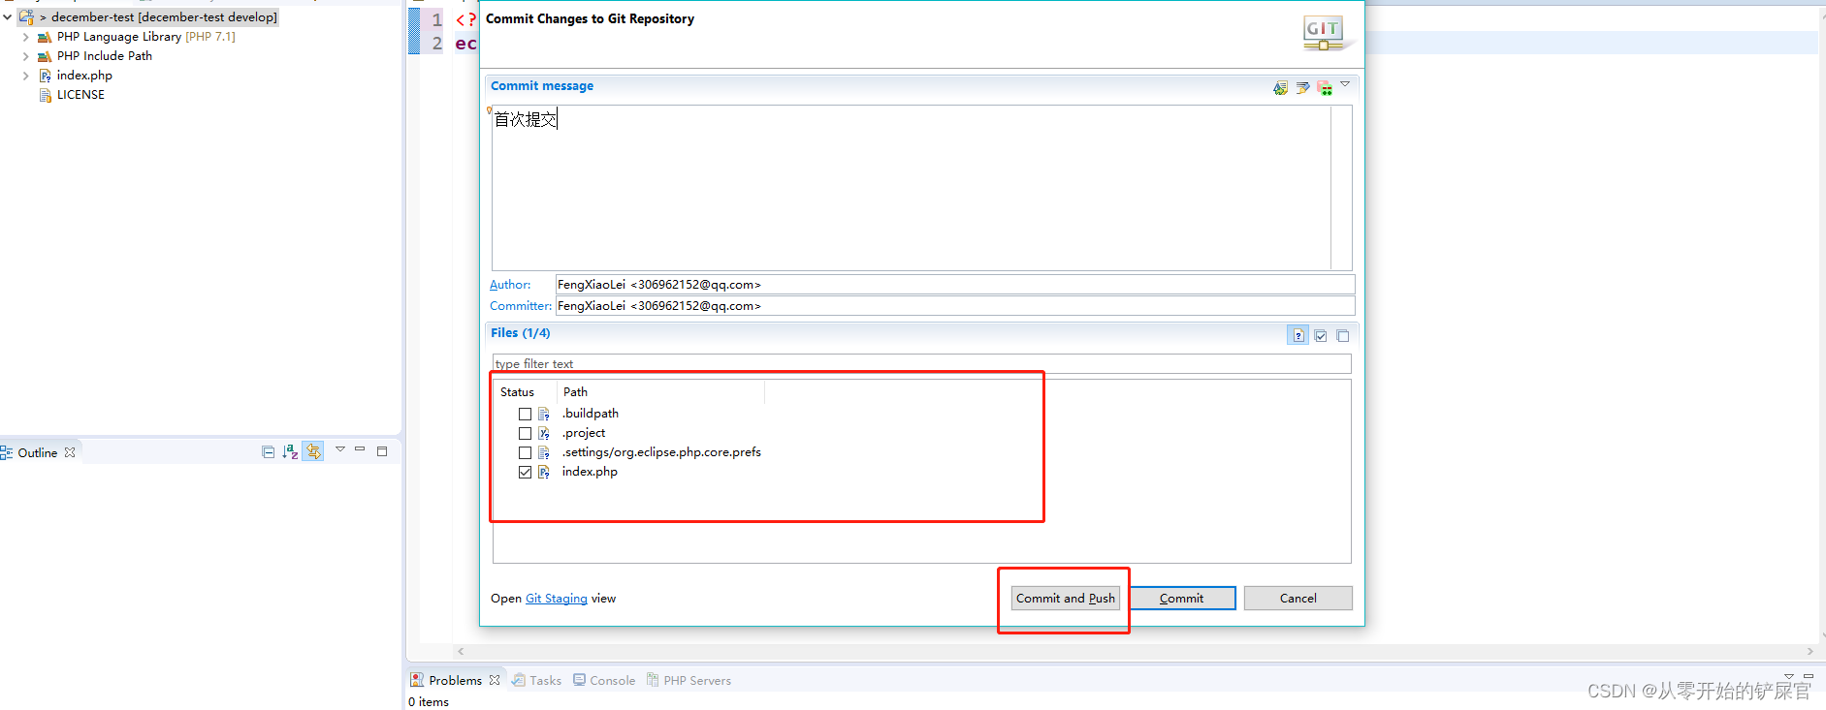
Task: Select PHP Include Path tree item
Action: pyautogui.click(x=105, y=56)
